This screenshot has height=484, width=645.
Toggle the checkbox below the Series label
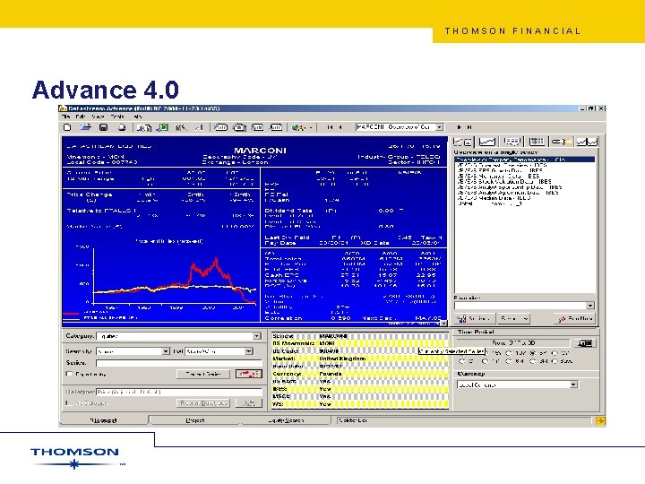(69, 374)
